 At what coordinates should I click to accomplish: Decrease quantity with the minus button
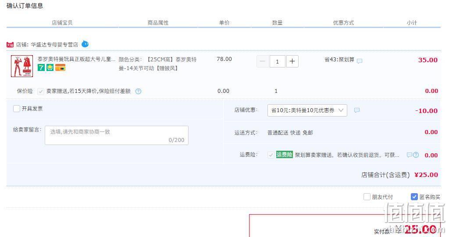pyautogui.click(x=262, y=61)
